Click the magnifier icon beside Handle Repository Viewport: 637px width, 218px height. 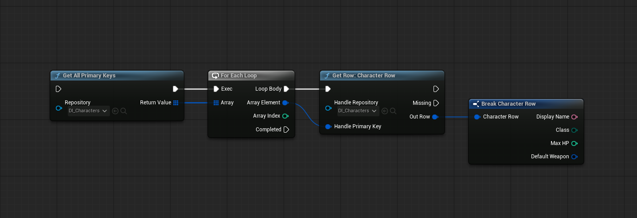(x=393, y=111)
